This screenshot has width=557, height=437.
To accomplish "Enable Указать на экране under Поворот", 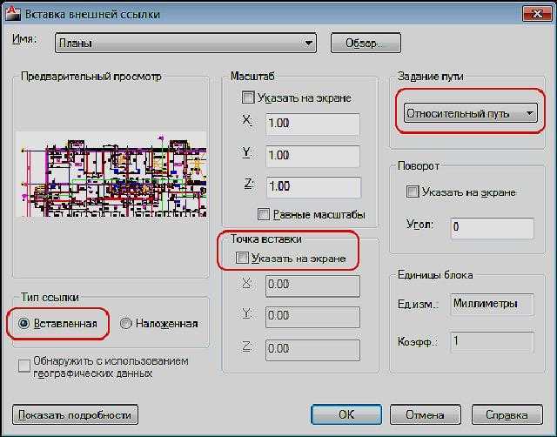I will (x=413, y=192).
